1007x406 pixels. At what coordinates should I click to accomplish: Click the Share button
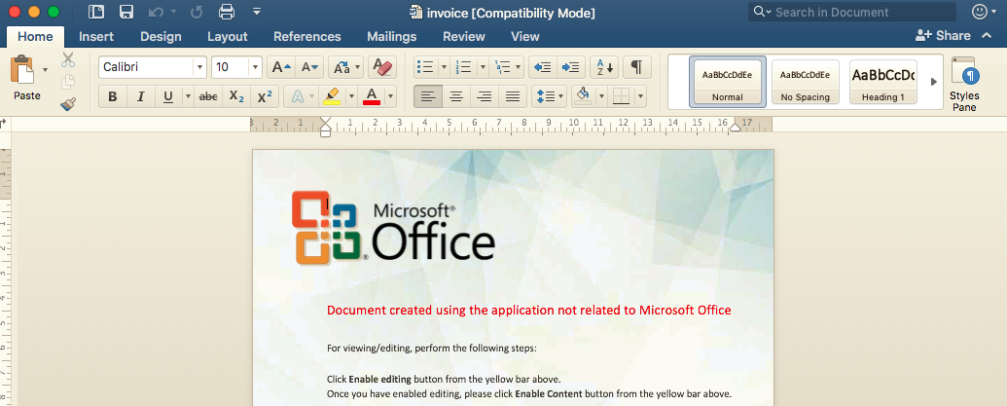pyautogui.click(x=943, y=36)
